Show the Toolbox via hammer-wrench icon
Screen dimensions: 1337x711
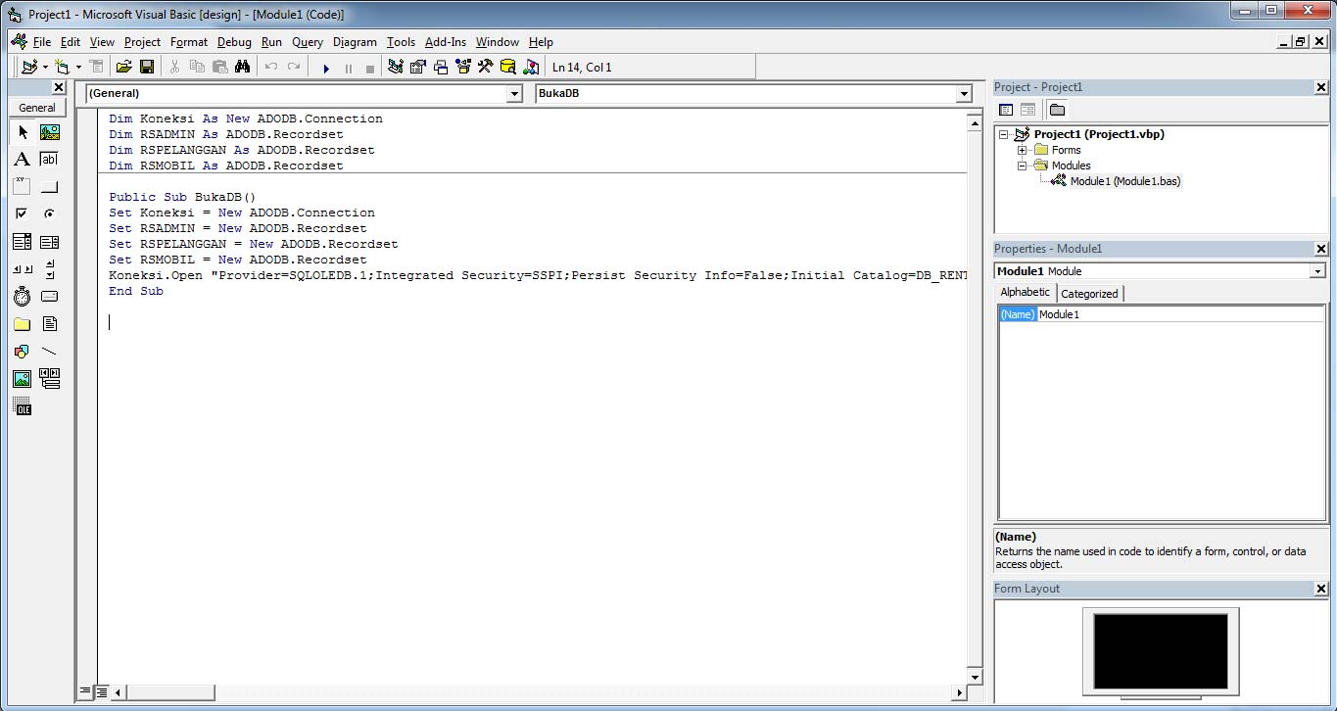click(x=486, y=68)
